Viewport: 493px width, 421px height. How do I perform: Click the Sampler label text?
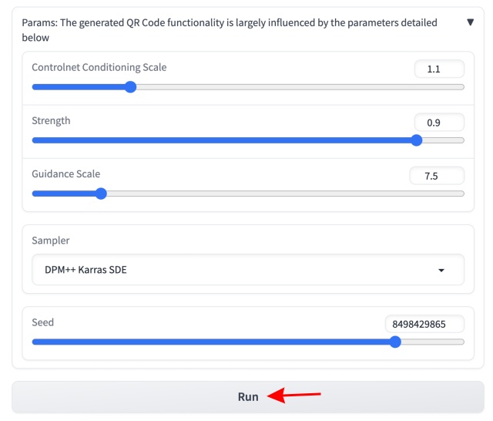(x=50, y=241)
